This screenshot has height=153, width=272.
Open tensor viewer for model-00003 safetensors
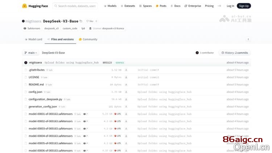85,129
